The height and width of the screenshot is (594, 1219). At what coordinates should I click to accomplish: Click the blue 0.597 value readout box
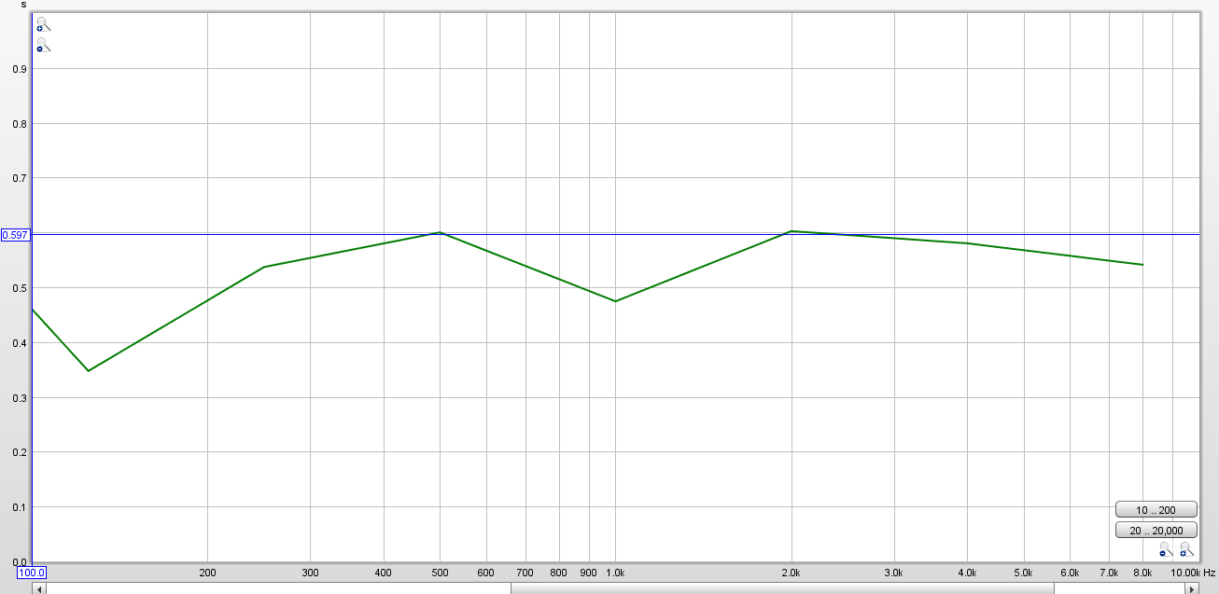[x=16, y=235]
